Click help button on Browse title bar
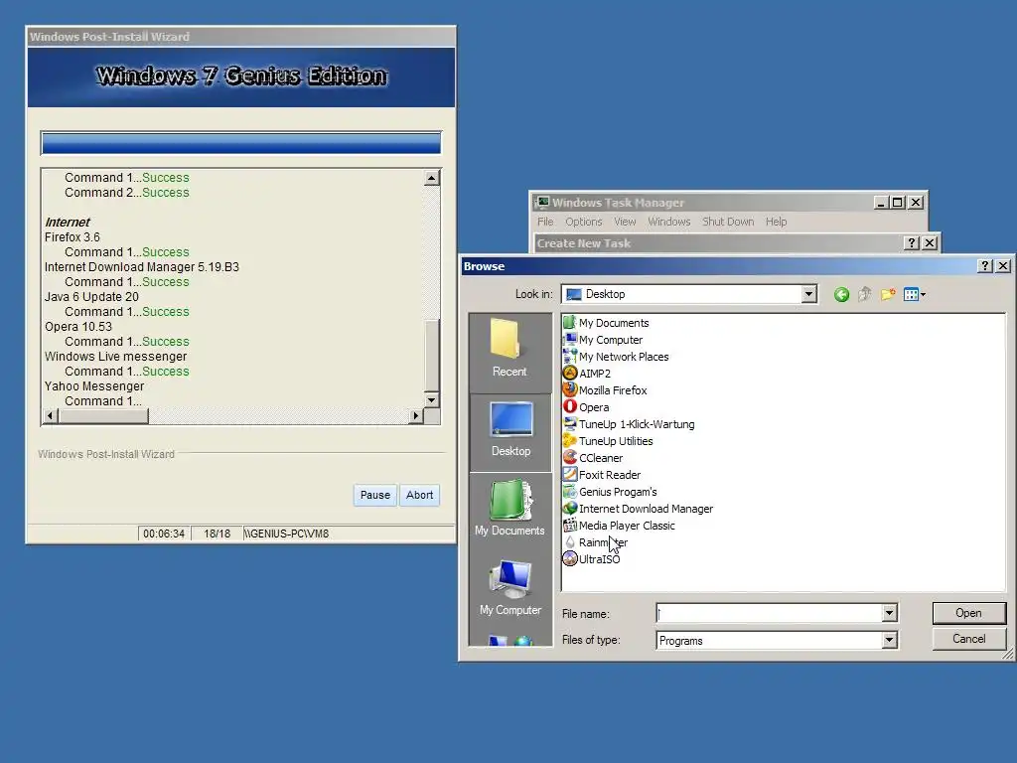The image size is (1017, 763). [984, 266]
